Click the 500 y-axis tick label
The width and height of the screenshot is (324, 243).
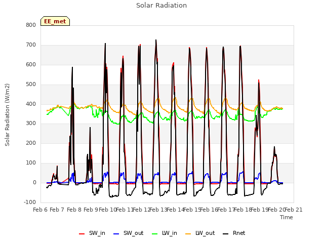pyautogui.click(x=31, y=85)
